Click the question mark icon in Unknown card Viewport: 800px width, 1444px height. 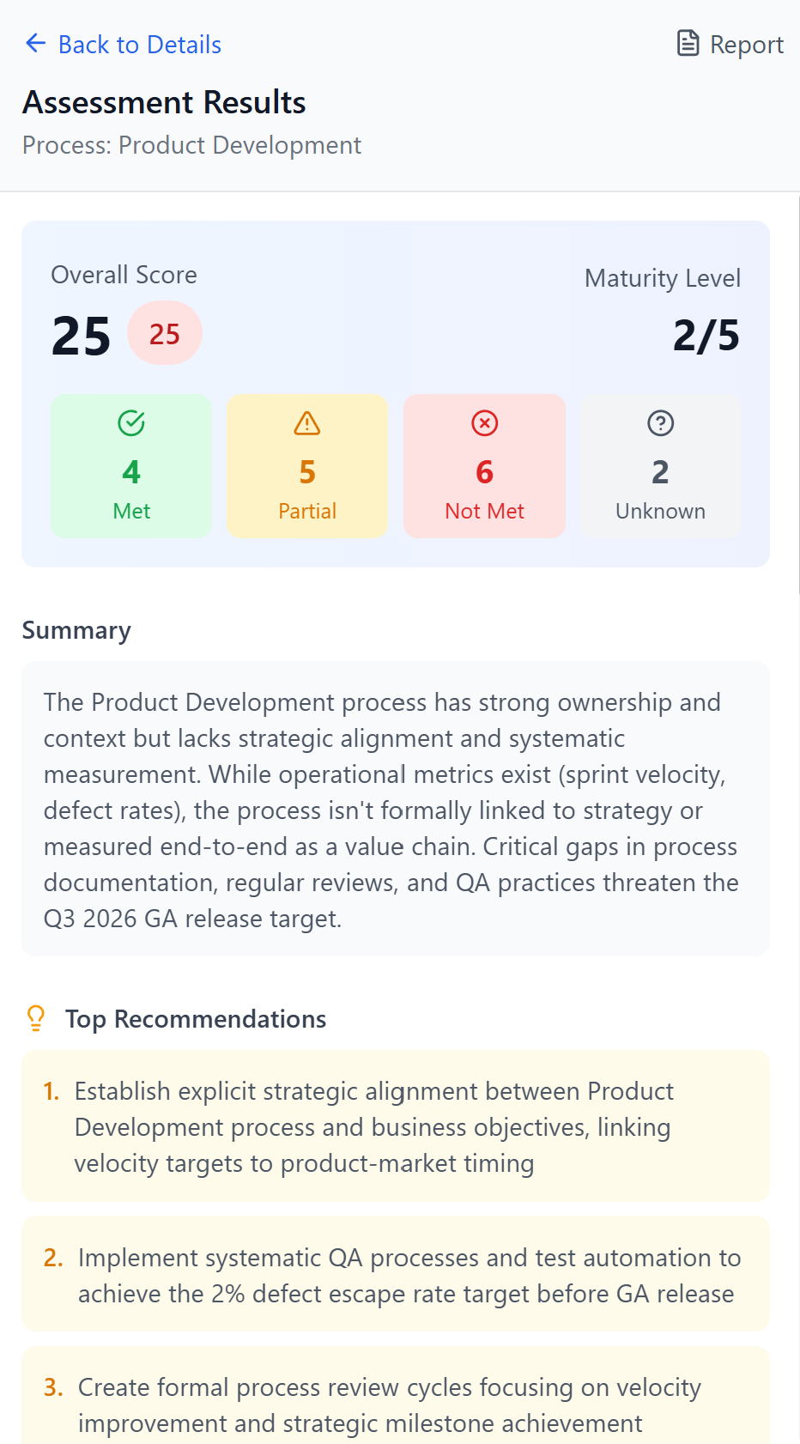pyautogui.click(x=660, y=422)
